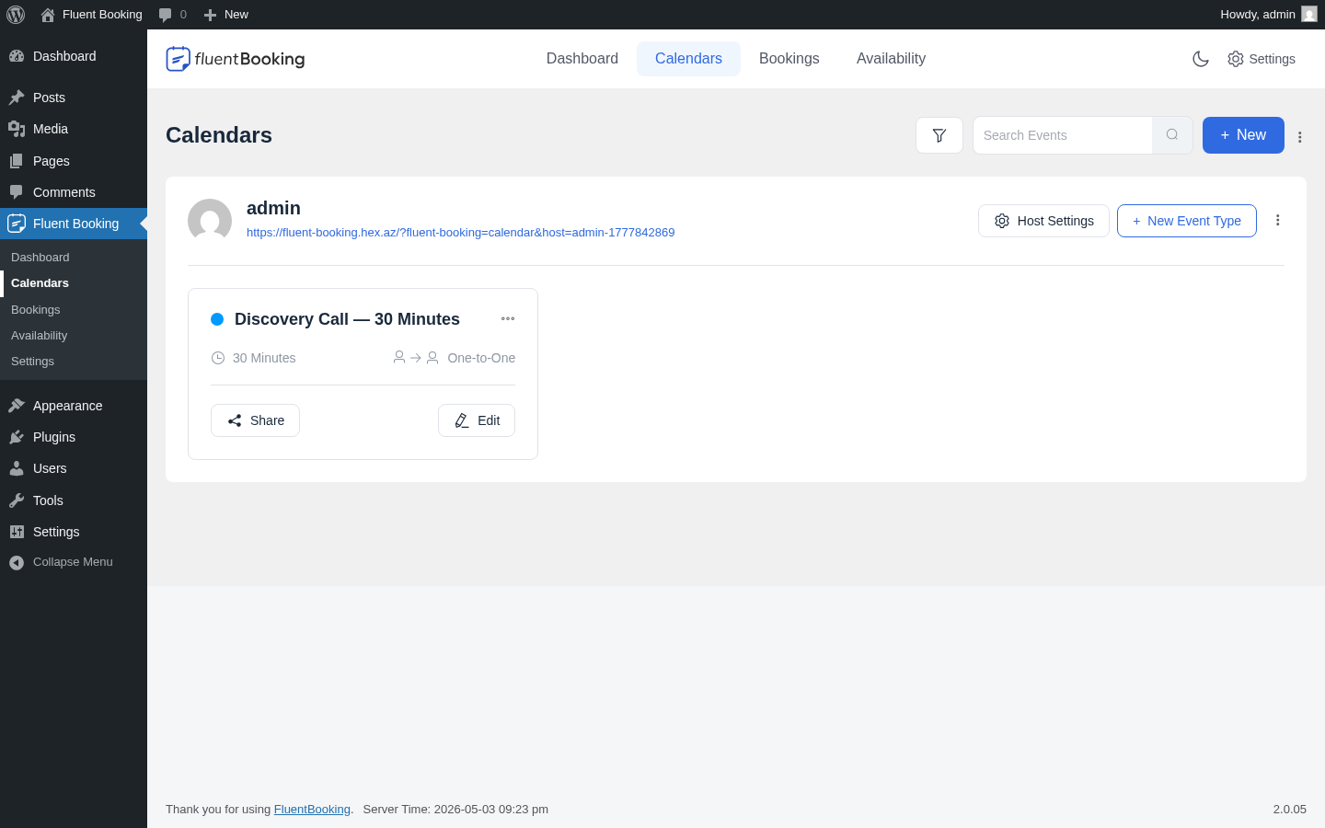Click the WordPress Settings sliders icon
This screenshot has width=1325, height=828.
[17, 532]
